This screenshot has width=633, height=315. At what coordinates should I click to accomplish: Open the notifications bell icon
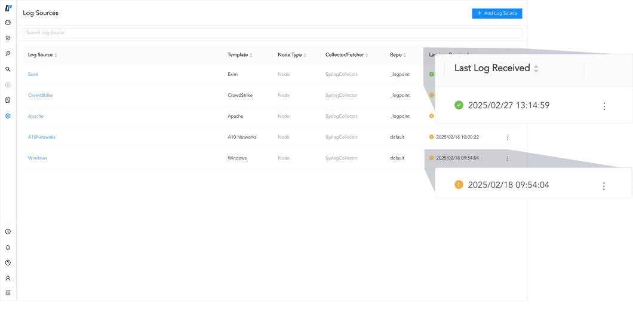8,247
